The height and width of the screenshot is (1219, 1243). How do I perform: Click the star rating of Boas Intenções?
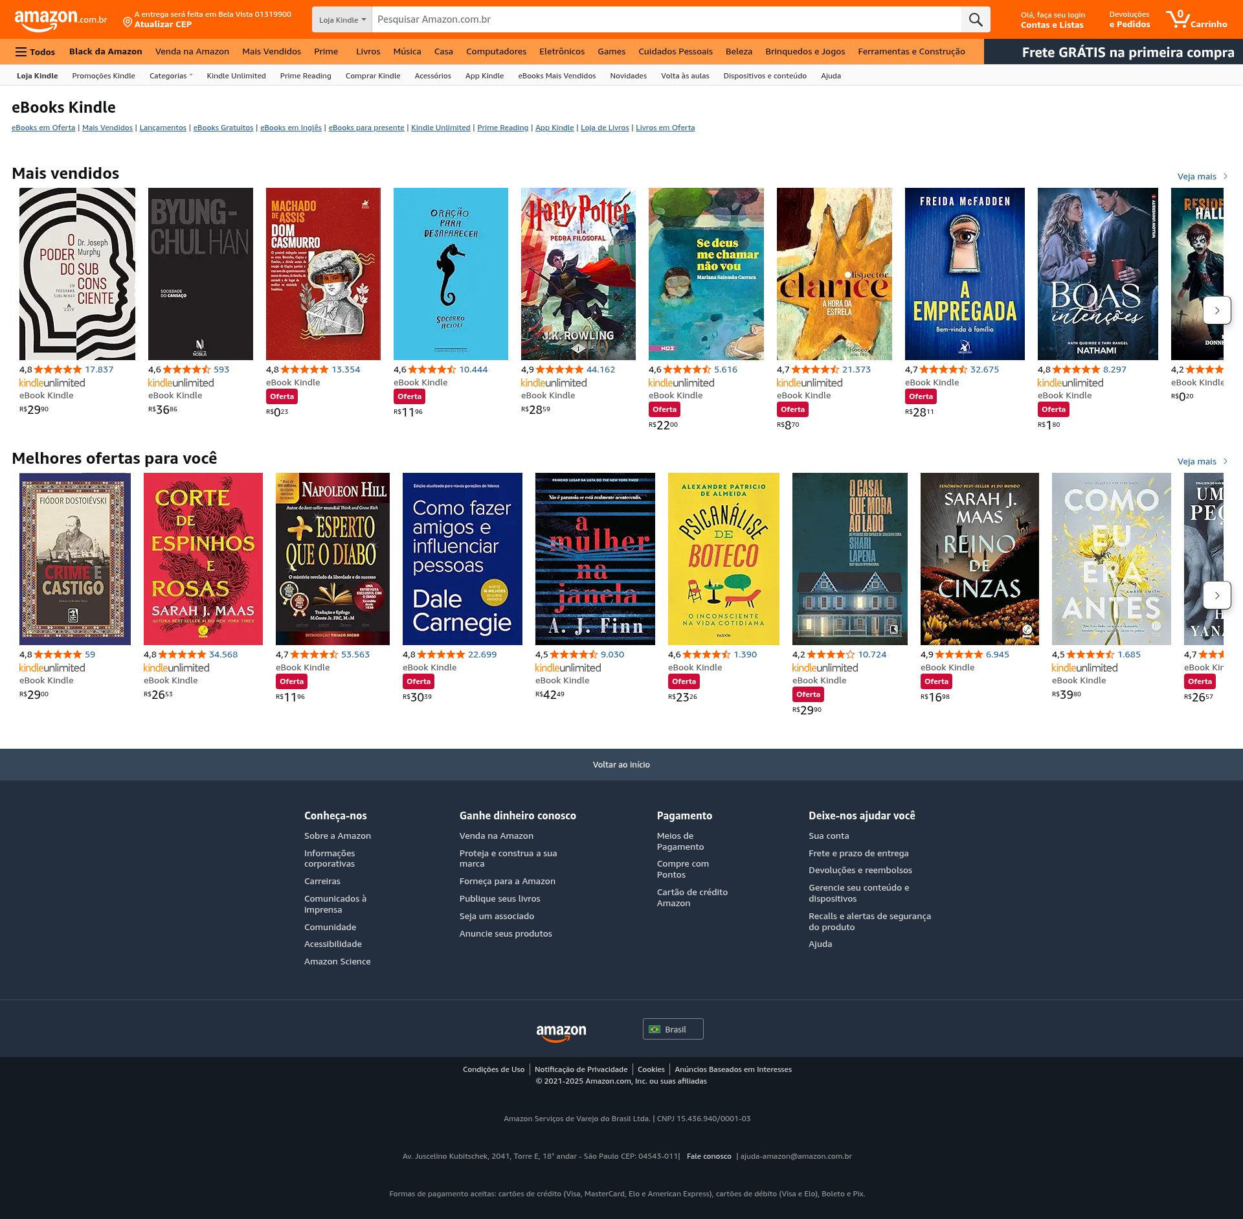1076,369
